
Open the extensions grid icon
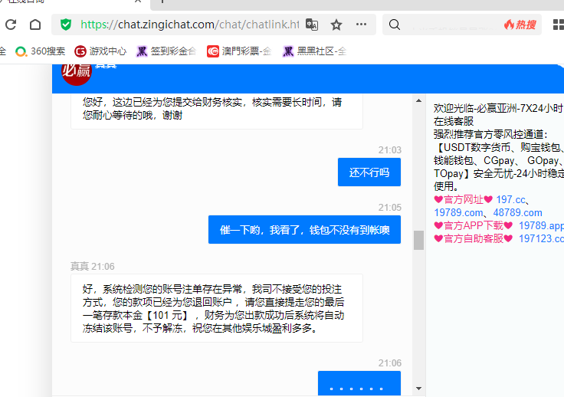[x=558, y=25]
